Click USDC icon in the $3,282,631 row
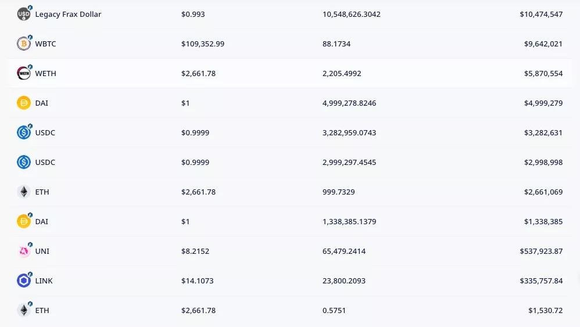This screenshot has height=327, width=580. pos(24,132)
